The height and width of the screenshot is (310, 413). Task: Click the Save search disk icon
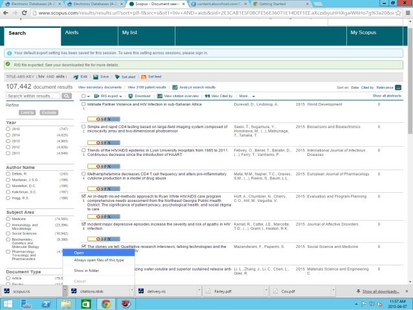96,77
